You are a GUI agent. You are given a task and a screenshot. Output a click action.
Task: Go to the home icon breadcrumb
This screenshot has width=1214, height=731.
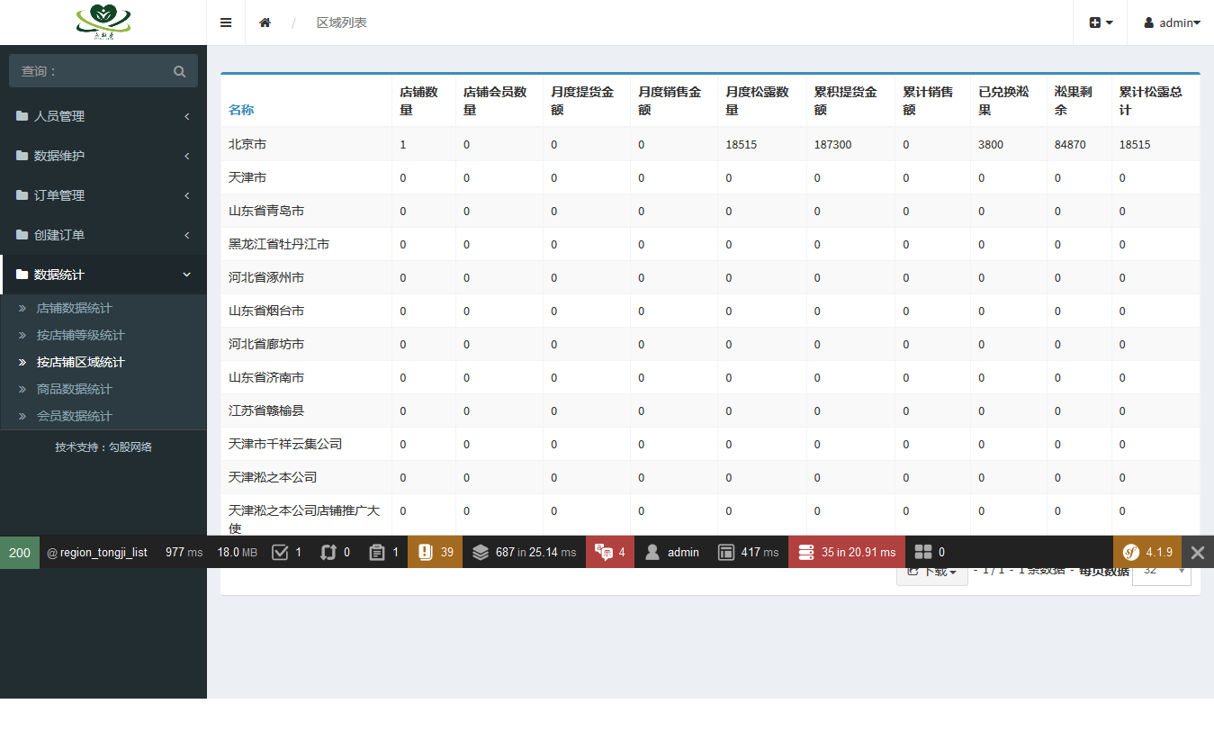tap(265, 23)
